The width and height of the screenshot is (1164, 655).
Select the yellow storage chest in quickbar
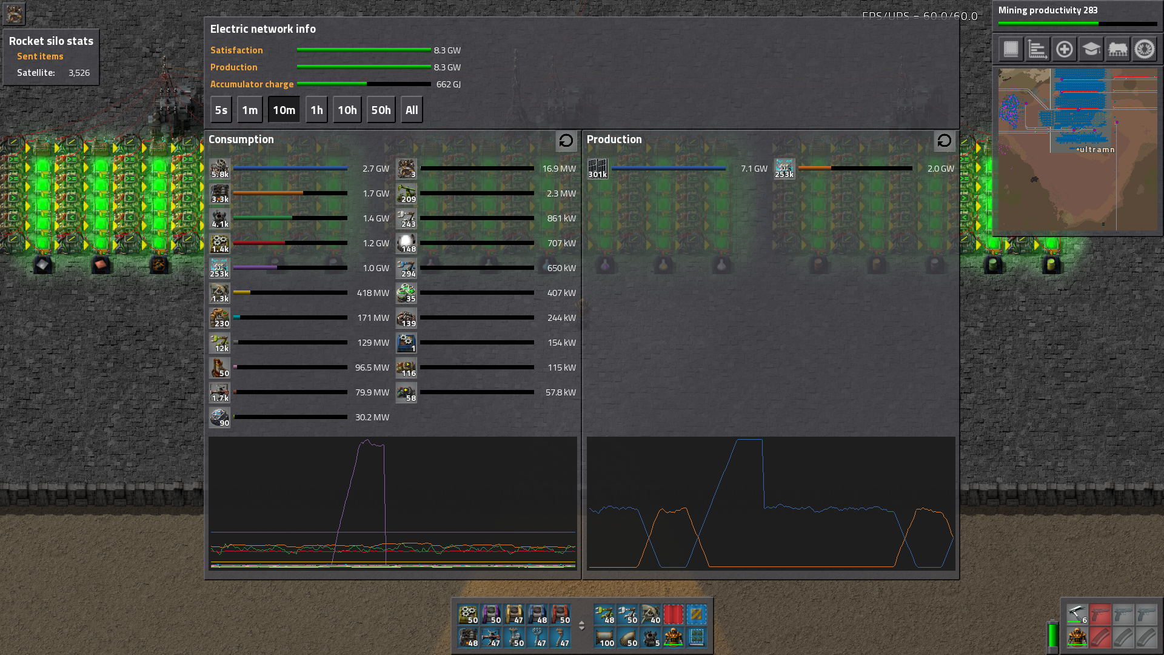[x=514, y=614]
